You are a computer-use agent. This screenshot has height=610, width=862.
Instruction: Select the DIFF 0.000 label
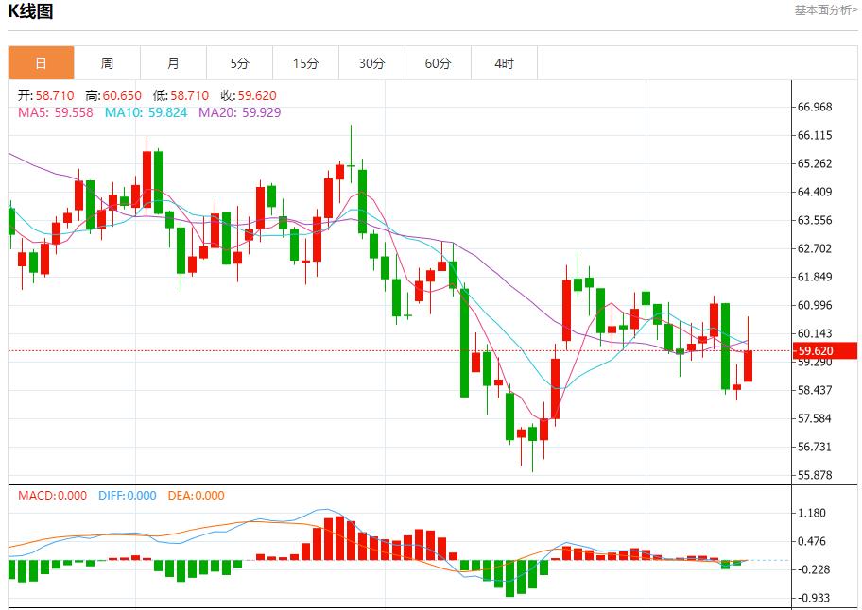[127, 496]
